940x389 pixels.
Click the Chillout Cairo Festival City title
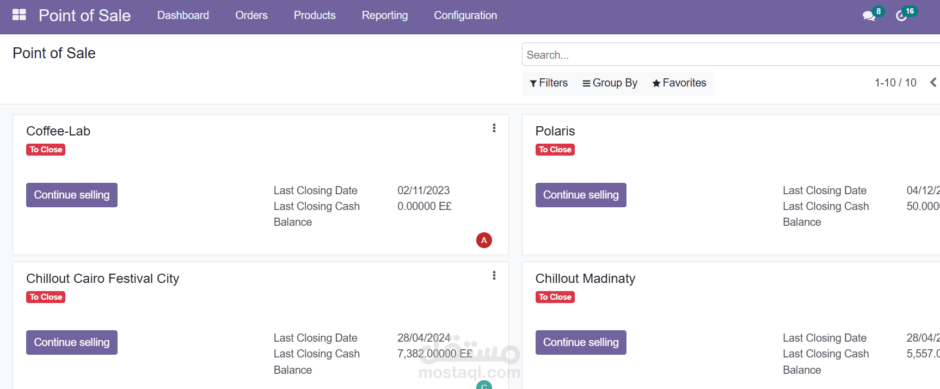[x=103, y=279]
